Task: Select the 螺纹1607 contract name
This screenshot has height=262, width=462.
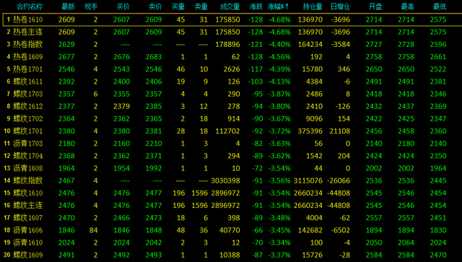Action: click(28, 217)
